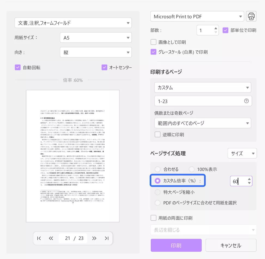Click the page range help icon
The image size is (265, 259).
(246, 101)
